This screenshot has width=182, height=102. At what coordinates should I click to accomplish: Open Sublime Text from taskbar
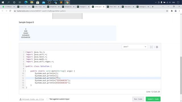pyautogui.click(x=61, y=2)
